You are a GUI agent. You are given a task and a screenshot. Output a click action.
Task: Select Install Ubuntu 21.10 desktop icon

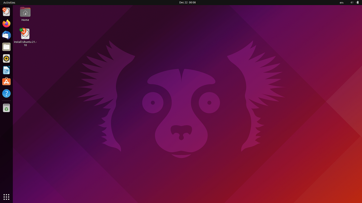25,34
